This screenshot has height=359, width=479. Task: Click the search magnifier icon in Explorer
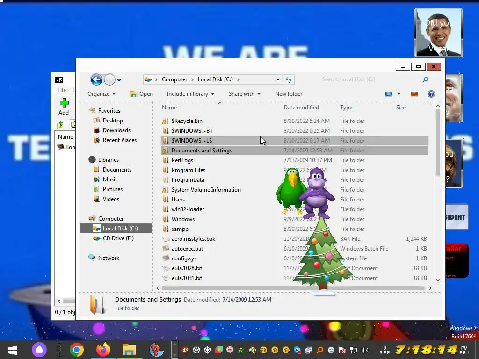(425, 79)
